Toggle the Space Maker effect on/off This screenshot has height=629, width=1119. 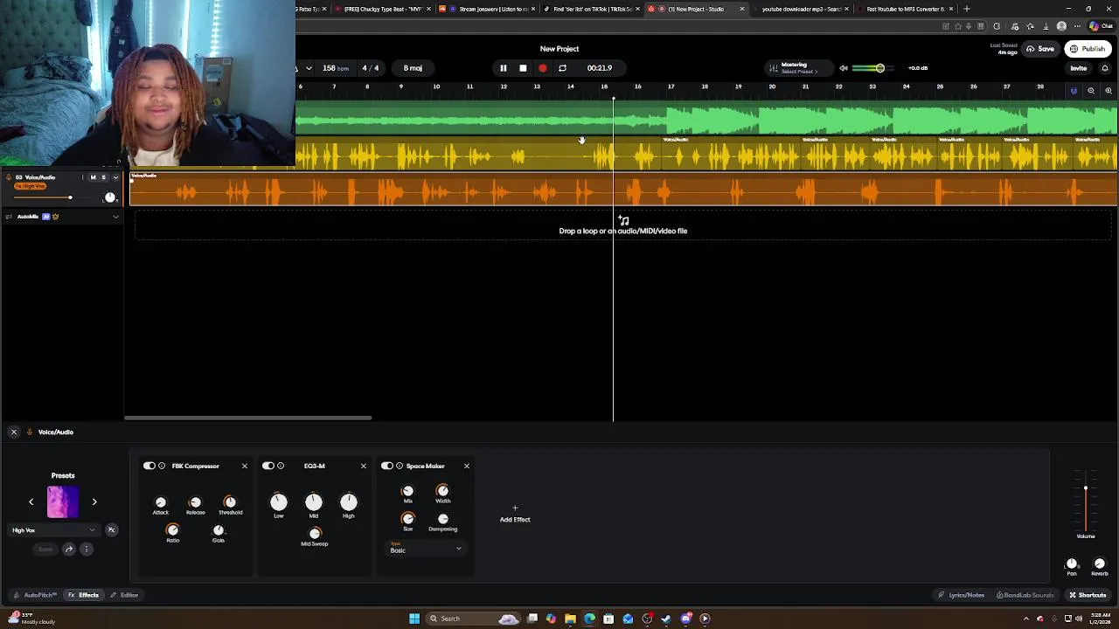(386, 466)
